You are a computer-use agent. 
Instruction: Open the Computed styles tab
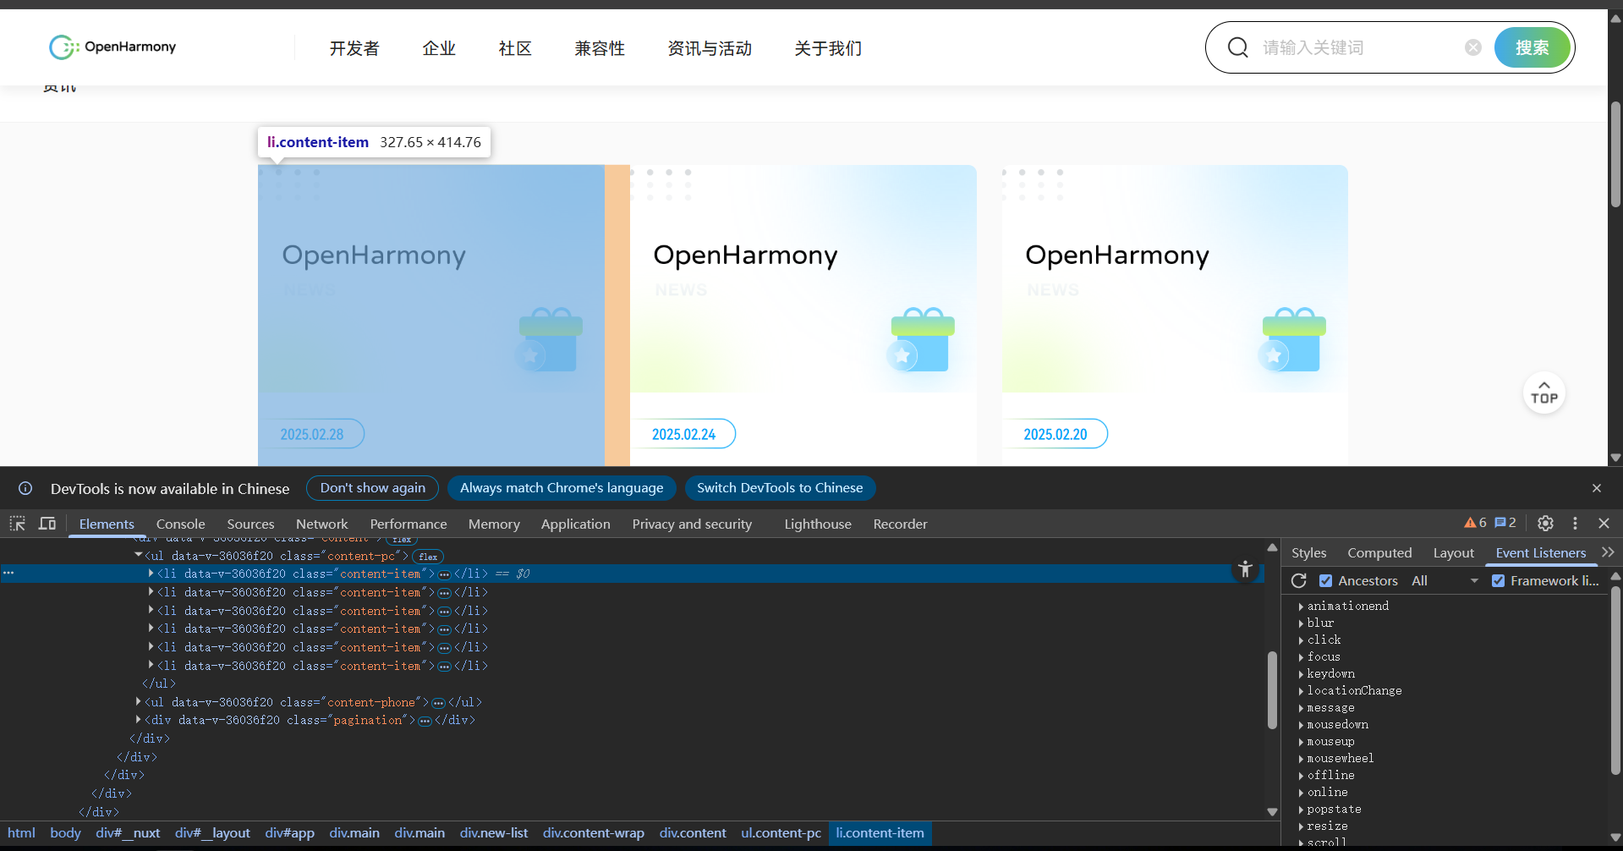pos(1379,553)
